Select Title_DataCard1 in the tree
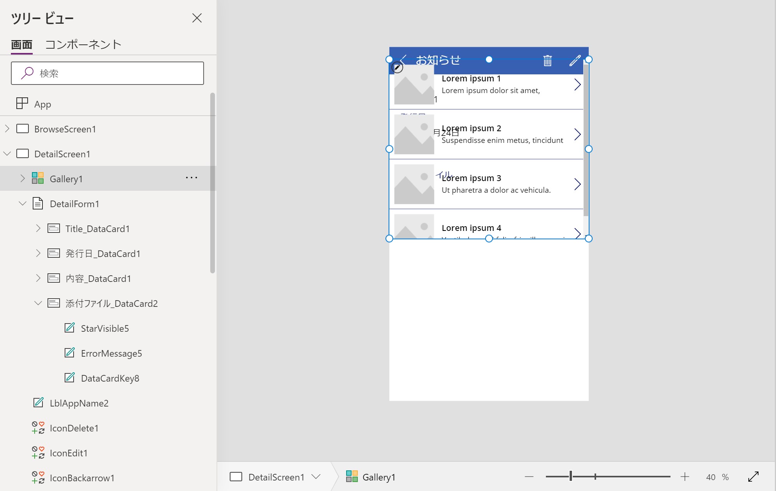Screen dimensions: 776x491 [x=97, y=229]
